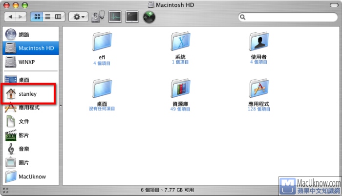Open 音樂 in the sidebar
Image resolution: width=342 pixels, height=196 pixels.
pos(31,149)
